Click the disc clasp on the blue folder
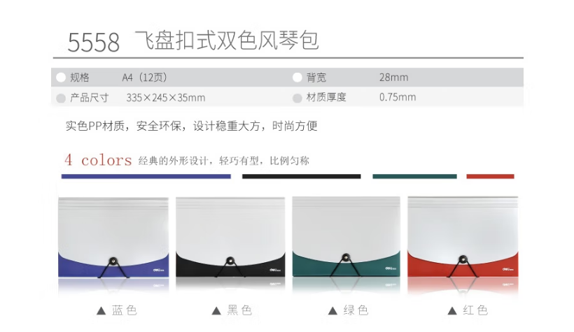The width and height of the screenshot is (574, 332). pos(113,261)
